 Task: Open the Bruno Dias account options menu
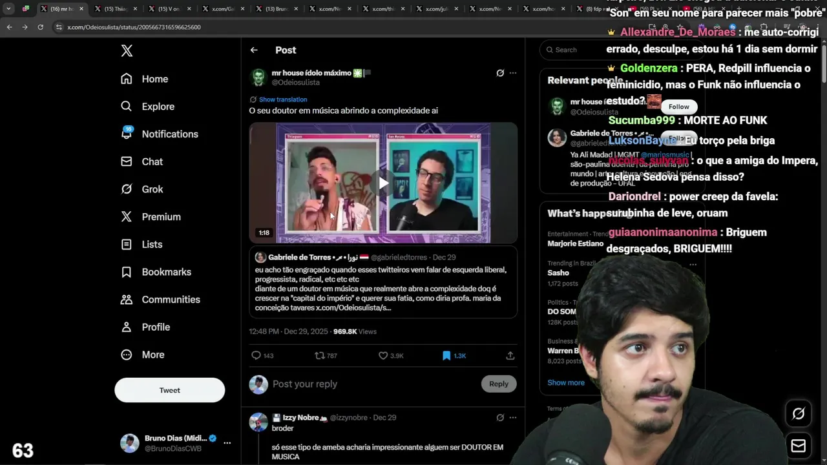coord(227,443)
